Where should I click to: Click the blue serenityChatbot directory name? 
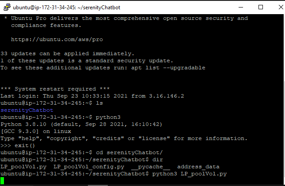(x=27, y=110)
